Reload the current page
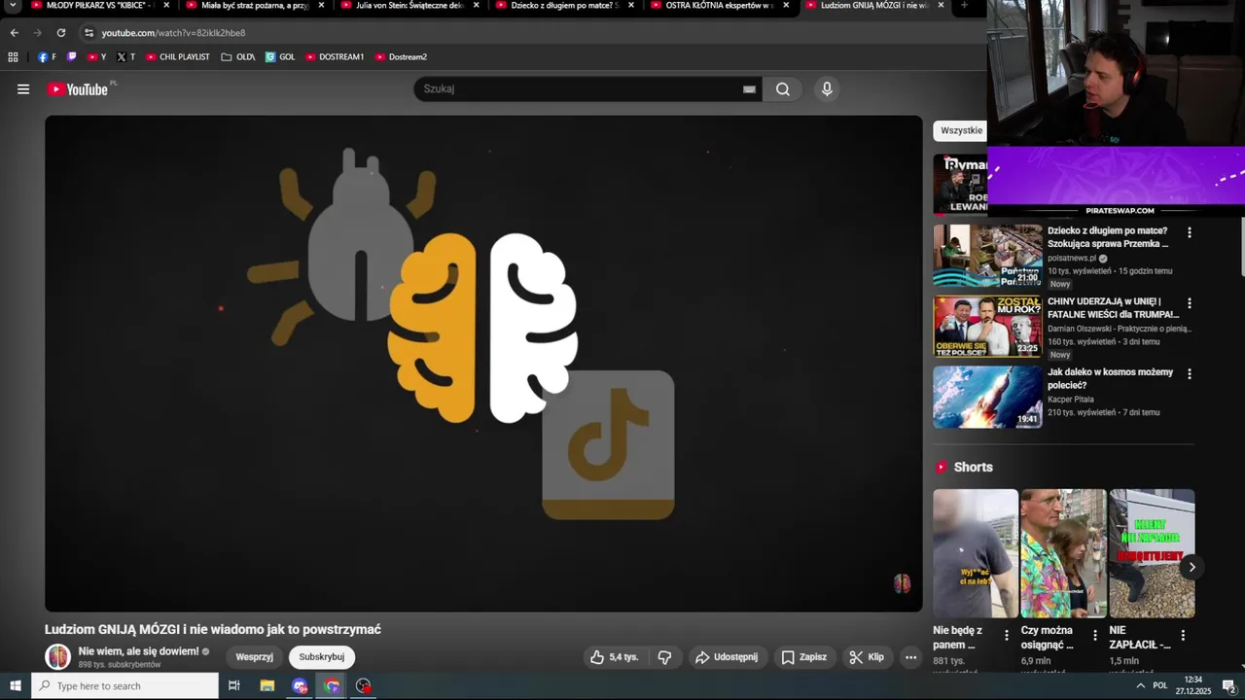1245x700 pixels. point(60,33)
